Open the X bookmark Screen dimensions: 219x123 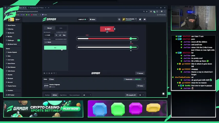coord(40,15)
